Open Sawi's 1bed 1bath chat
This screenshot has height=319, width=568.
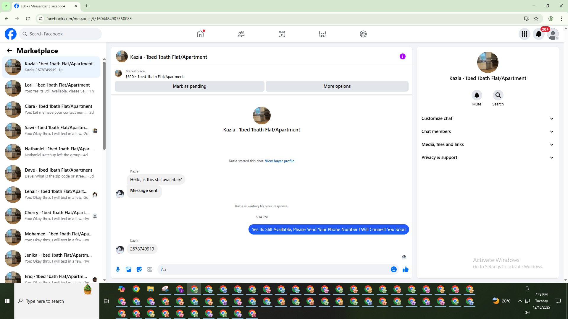coord(51,131)
